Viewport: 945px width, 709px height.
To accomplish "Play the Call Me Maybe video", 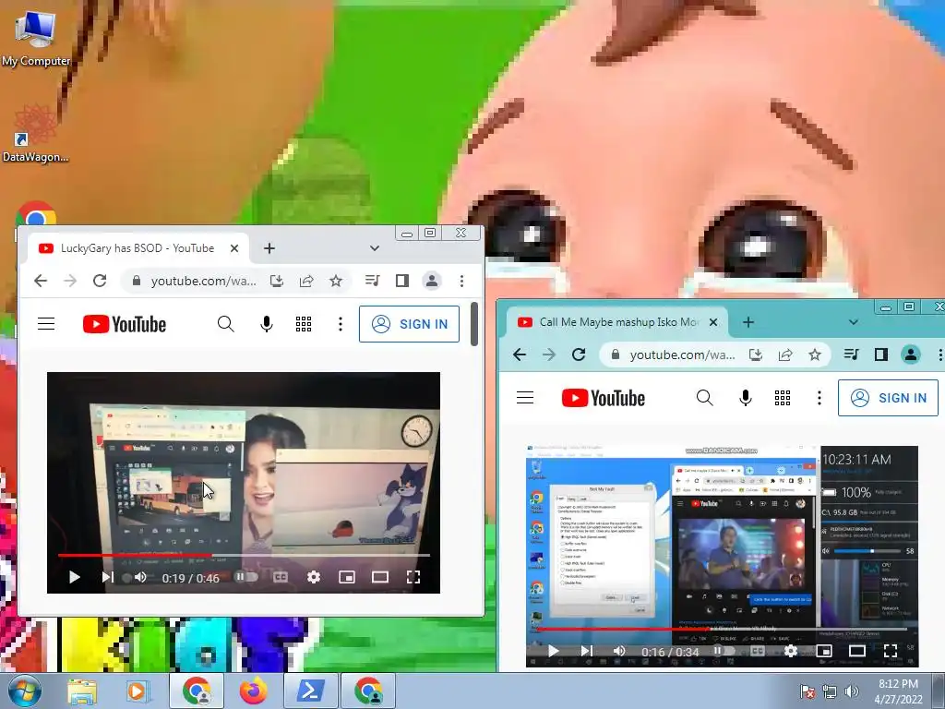I will (554, 651).
